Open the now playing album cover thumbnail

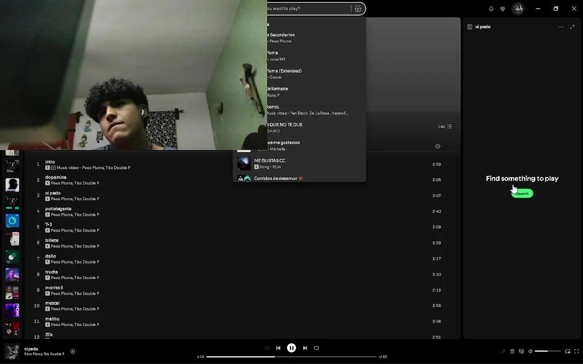point(12,351)
